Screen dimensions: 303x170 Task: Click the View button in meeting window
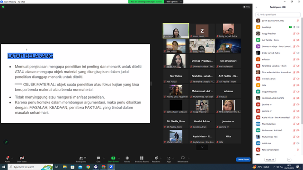click(247, 7)
